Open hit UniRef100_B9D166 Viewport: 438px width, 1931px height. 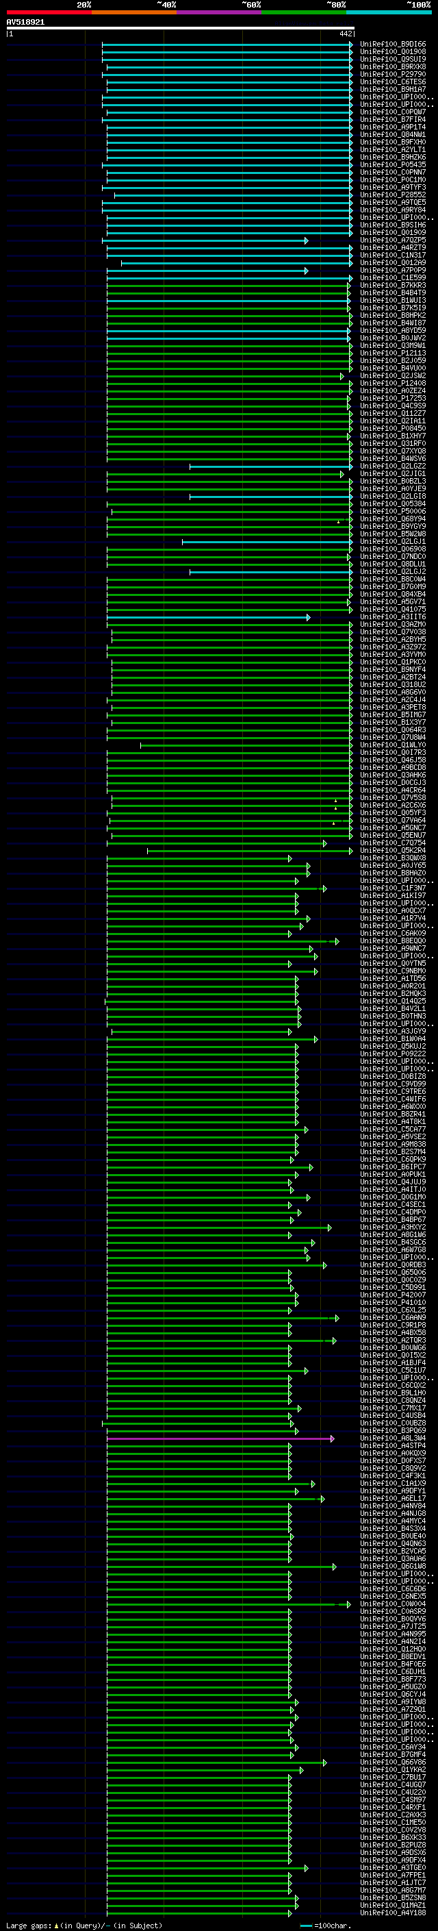point(393,45)
